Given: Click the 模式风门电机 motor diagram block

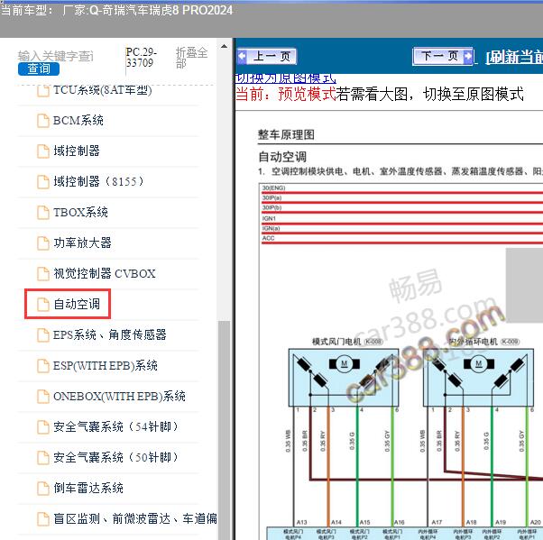Looking at the screenshot, I should coord(344,378).
